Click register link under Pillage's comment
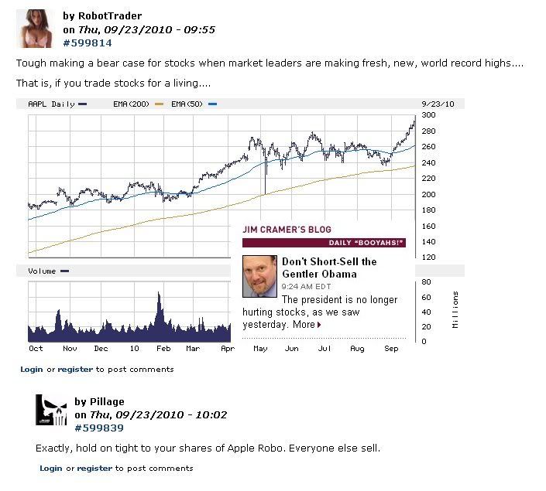 click(x=94, y=468)
